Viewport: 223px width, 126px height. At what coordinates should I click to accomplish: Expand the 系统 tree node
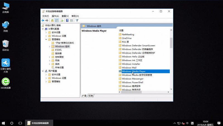coord(50,64)
